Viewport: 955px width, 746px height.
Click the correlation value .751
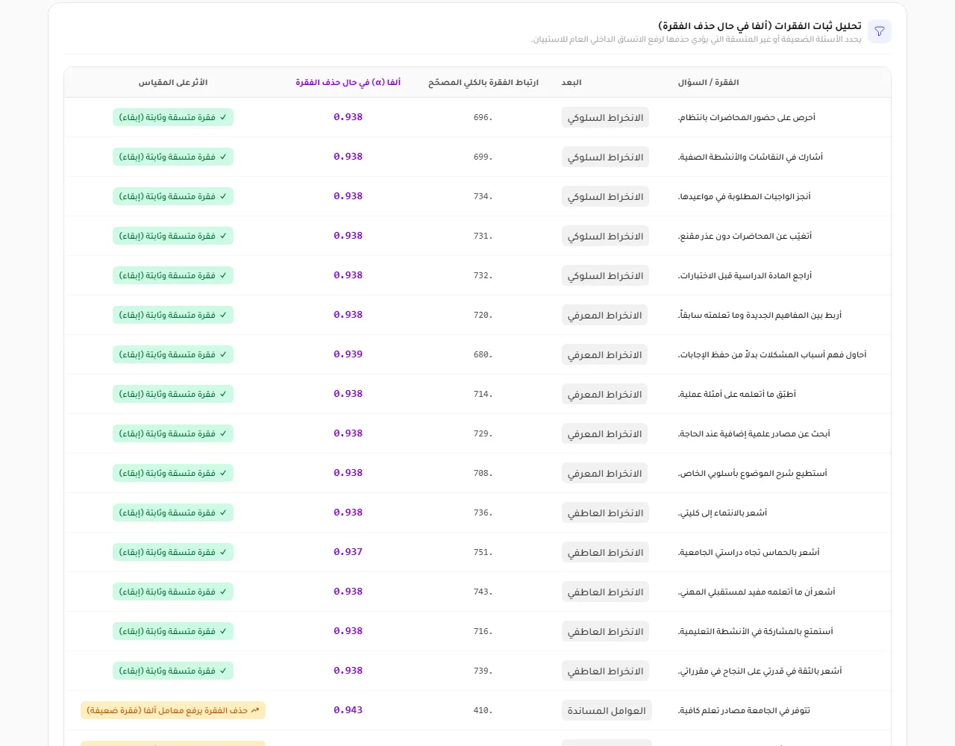click(483, 552)
